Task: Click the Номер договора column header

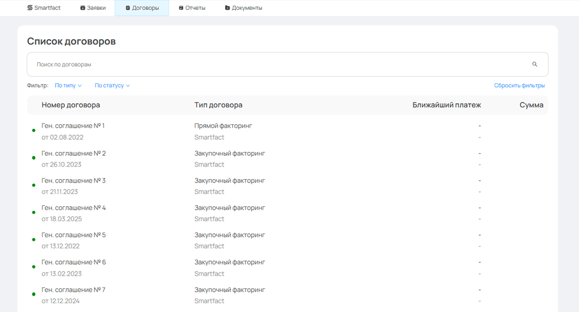Action: tap(71, 105)
